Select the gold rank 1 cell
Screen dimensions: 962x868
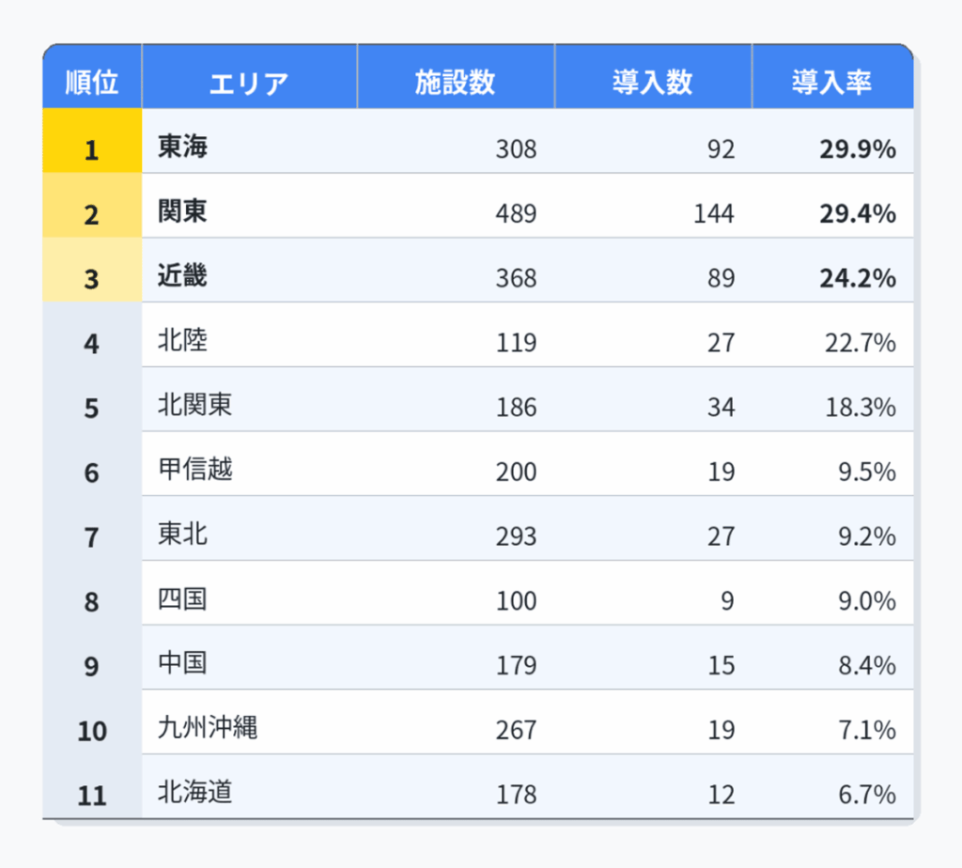pyautogui.click(x=92, y=149)
